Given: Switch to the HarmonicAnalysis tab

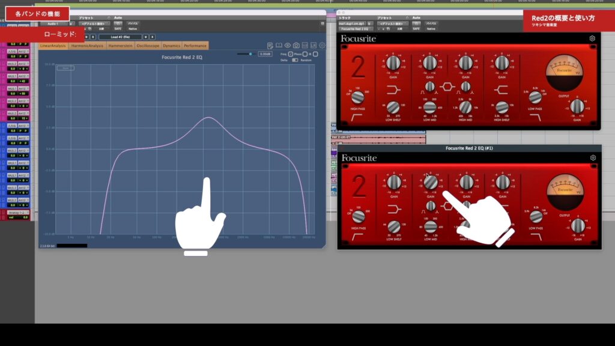Looking at the screenshot, I should pyautogui.click(x=87, y=46).
